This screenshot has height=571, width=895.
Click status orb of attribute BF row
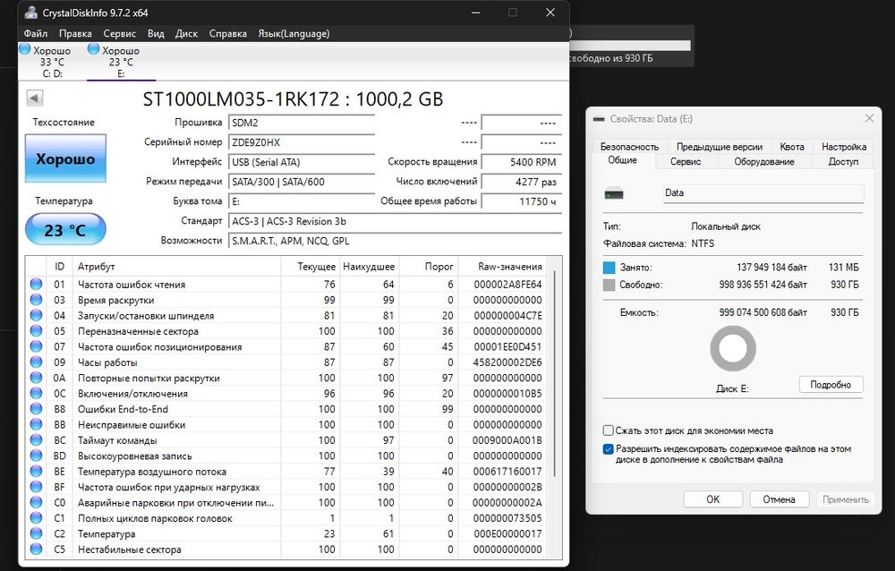(36, 487)
